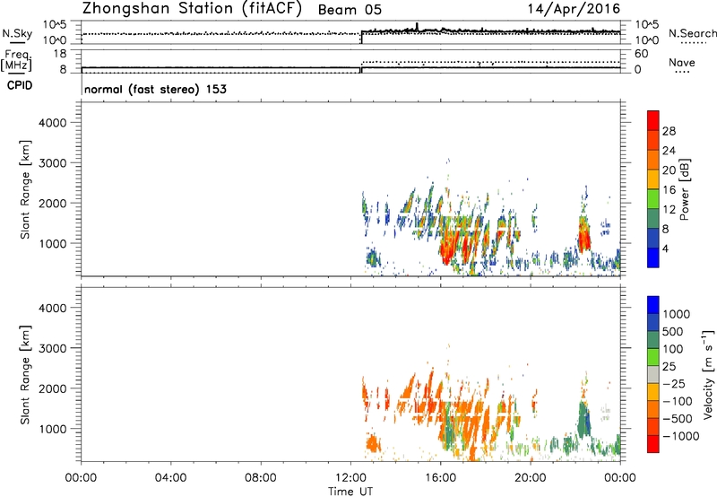Click the "25" label on Velocity color bar
This screenshot has height=497, width=717.
click(x=669, y=367)
